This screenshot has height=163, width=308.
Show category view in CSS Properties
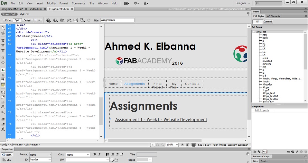255,152
